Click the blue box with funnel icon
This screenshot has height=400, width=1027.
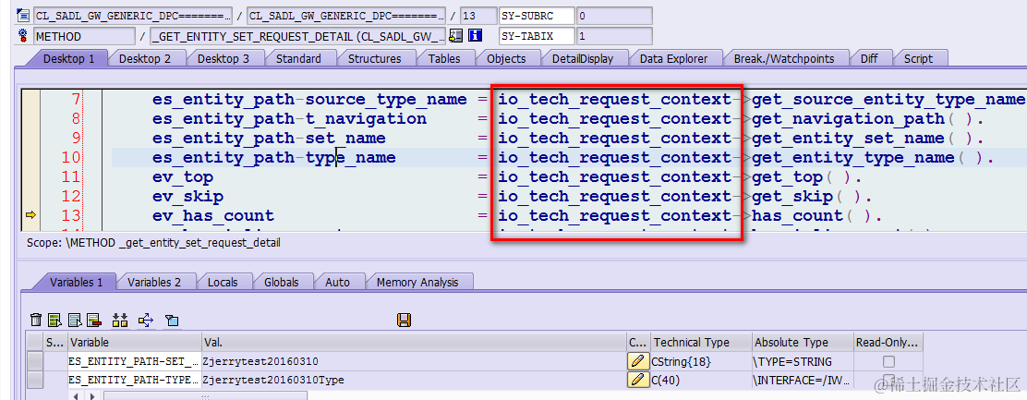click(172, 321)
